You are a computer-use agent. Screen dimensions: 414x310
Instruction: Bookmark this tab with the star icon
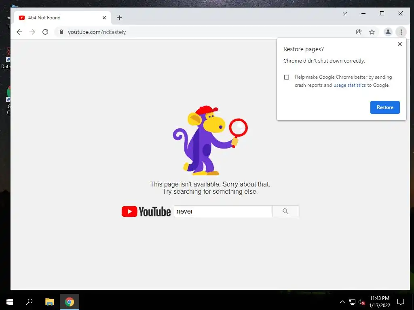click(372, 32)
